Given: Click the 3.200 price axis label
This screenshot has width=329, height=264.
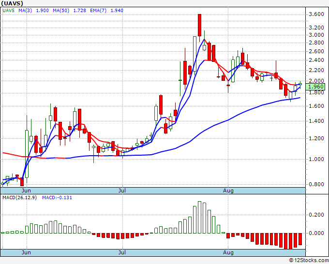Looking at the screenshot, I should coord(316,28).
